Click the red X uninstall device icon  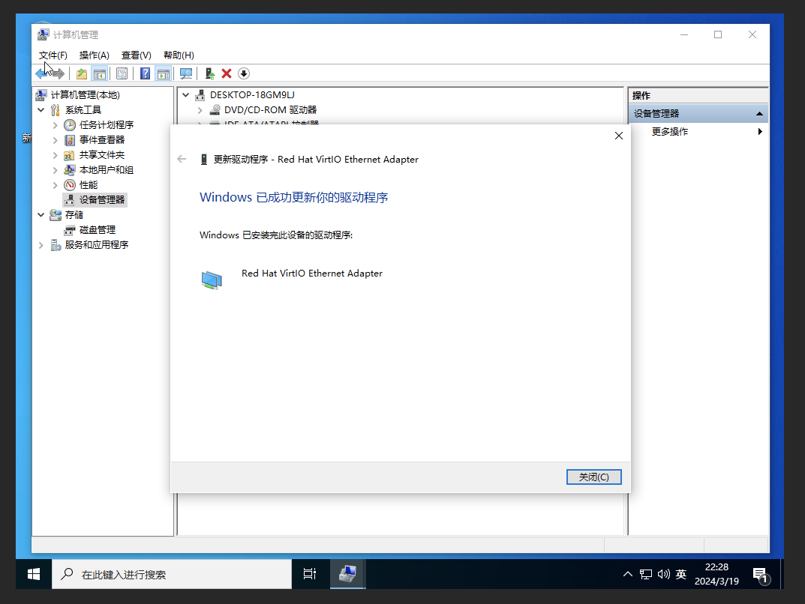(x=227, y=73)
